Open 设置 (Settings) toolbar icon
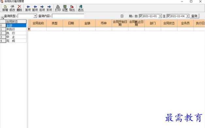The height and width of the screenshot is (128, 205). [x=65, y=8]
